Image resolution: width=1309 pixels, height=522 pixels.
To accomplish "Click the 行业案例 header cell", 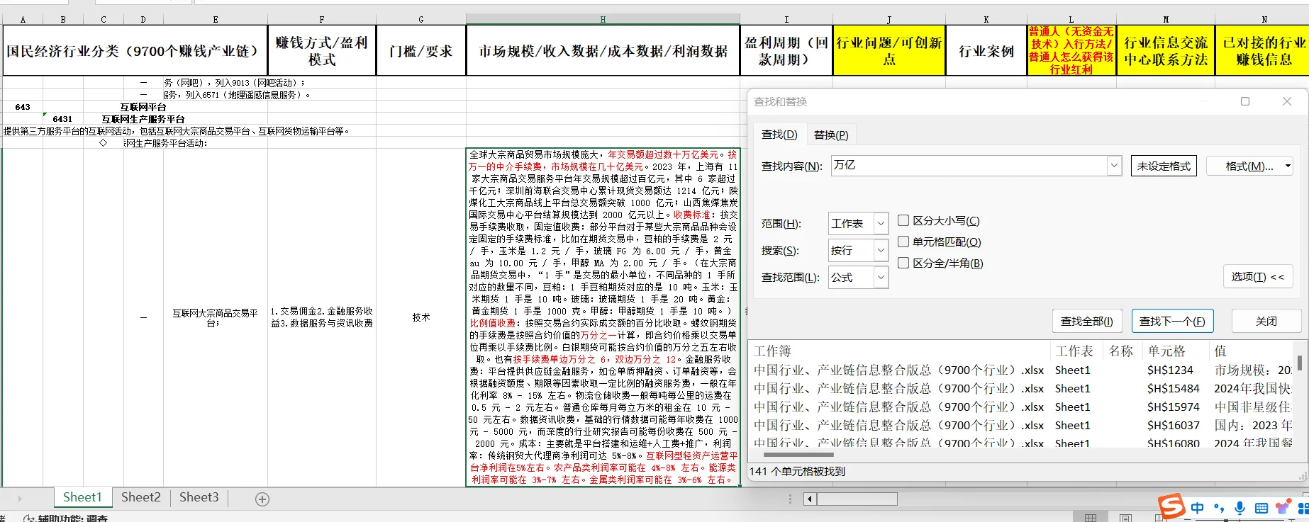I will tap(986, 50).
